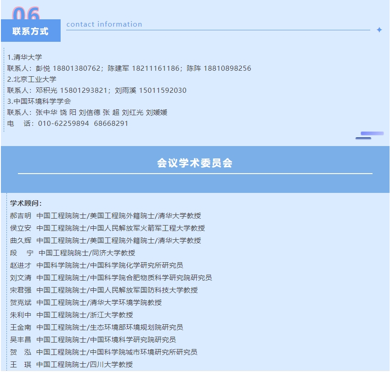Select advisor name 王金南
Viewport: 390px width, 372px height.
point(21,327)
